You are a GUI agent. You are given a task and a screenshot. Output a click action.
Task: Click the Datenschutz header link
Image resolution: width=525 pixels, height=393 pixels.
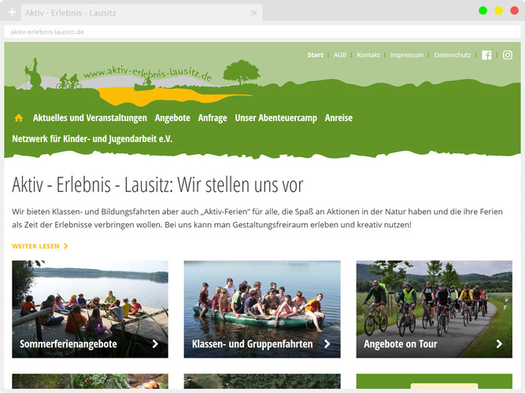coord(452,55)
